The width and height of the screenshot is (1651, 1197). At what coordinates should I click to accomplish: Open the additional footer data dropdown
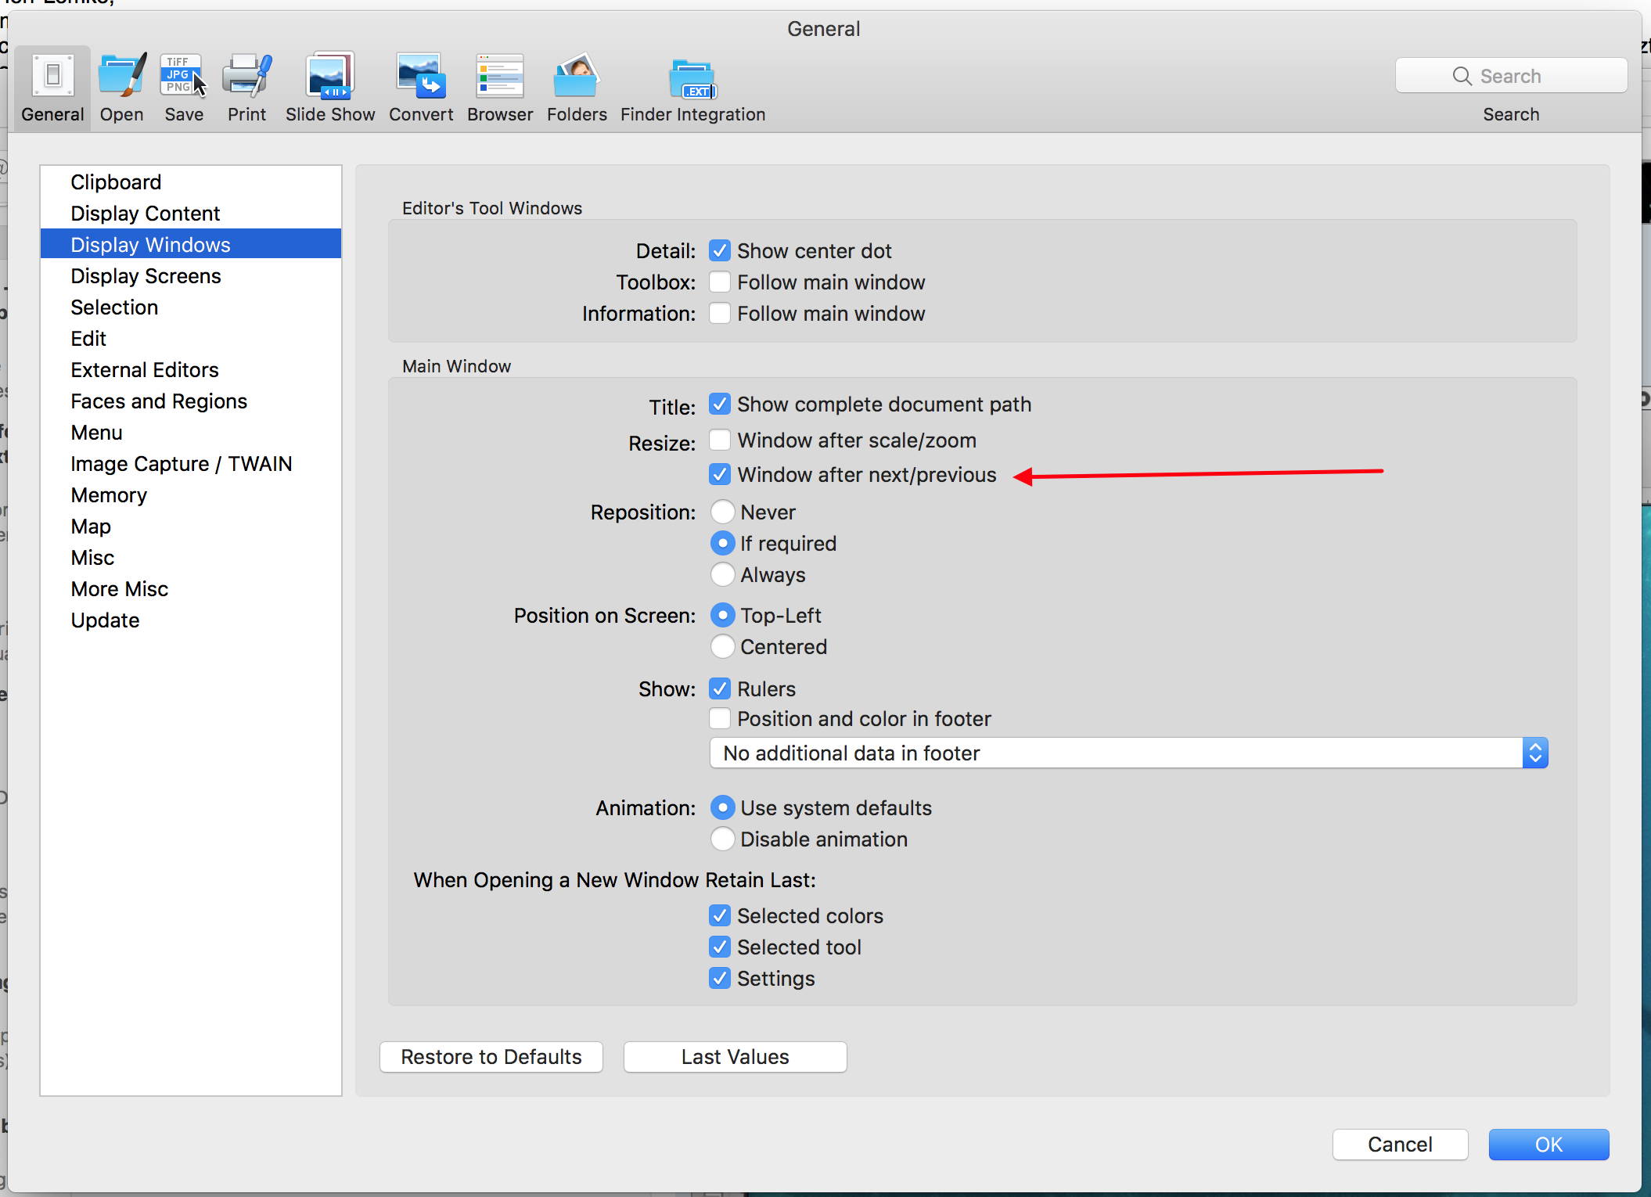pos(1128,753)
